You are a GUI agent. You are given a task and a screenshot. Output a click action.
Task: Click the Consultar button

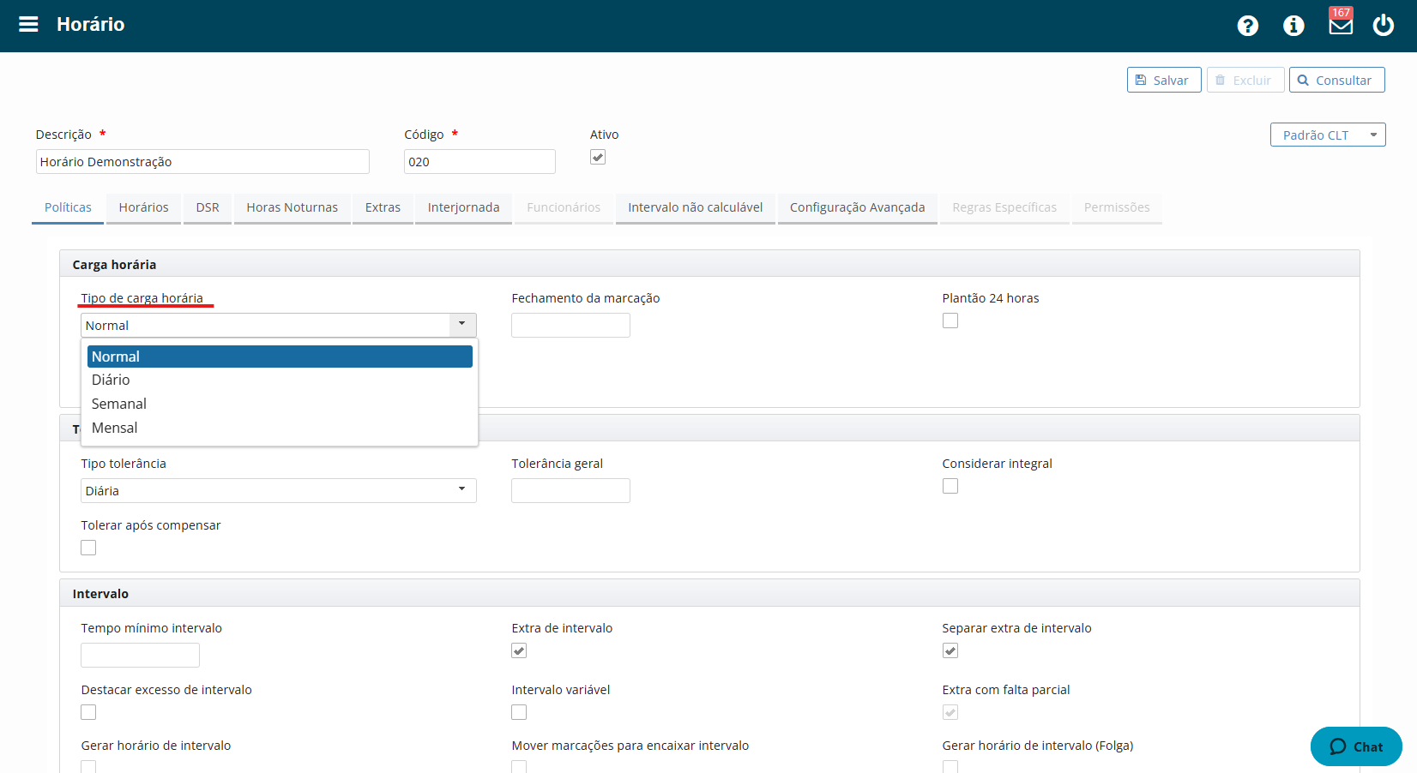[x=1336, y=80]
